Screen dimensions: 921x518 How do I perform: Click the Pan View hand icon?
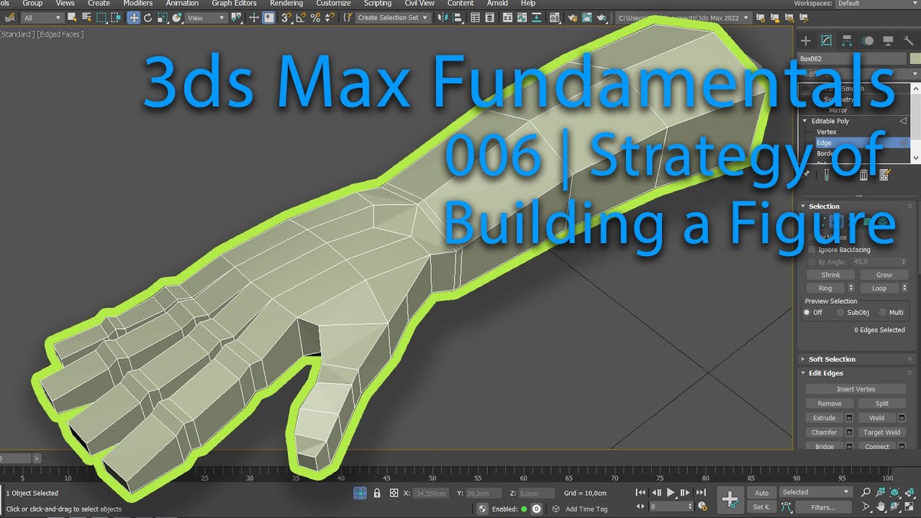(x=881, y=507)
